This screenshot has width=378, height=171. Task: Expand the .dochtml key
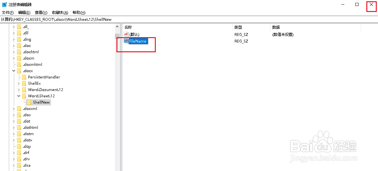(x=14, y=52)
